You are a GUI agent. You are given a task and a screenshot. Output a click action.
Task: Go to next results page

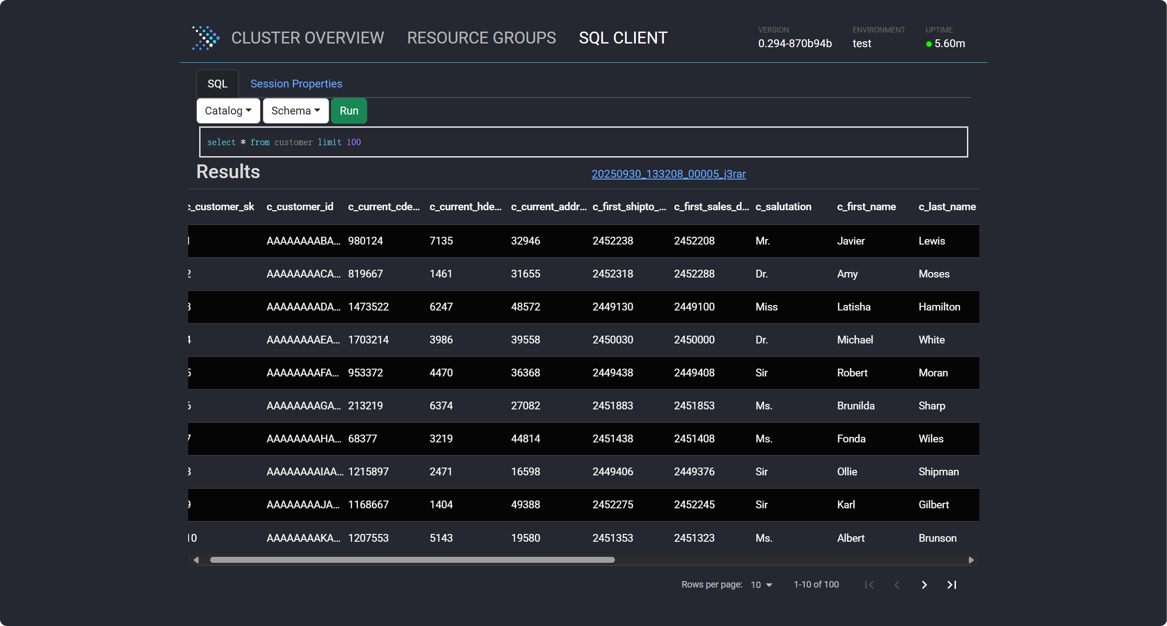tap(924, 585)
